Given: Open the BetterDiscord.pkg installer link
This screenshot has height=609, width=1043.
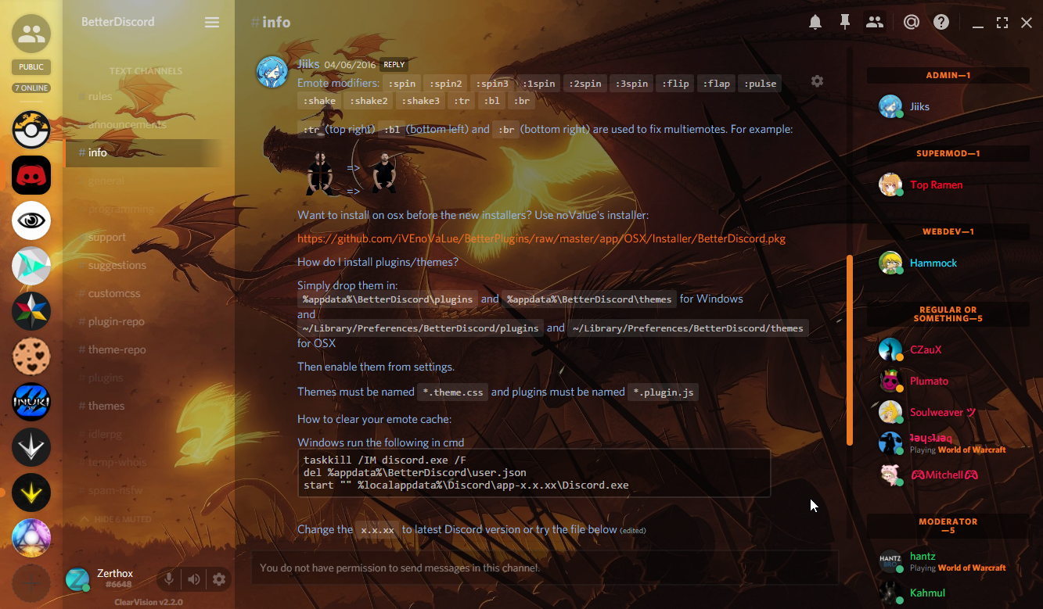Looking at the screenshot, I should [540, 238].
